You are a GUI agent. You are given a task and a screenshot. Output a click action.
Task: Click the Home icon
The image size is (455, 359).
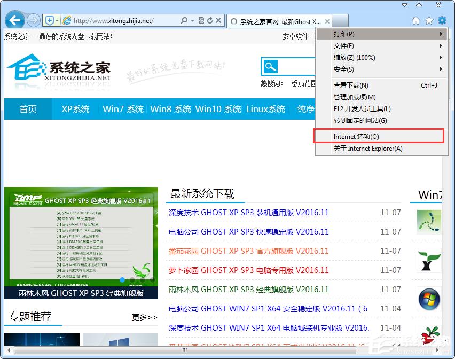point(415,20)
